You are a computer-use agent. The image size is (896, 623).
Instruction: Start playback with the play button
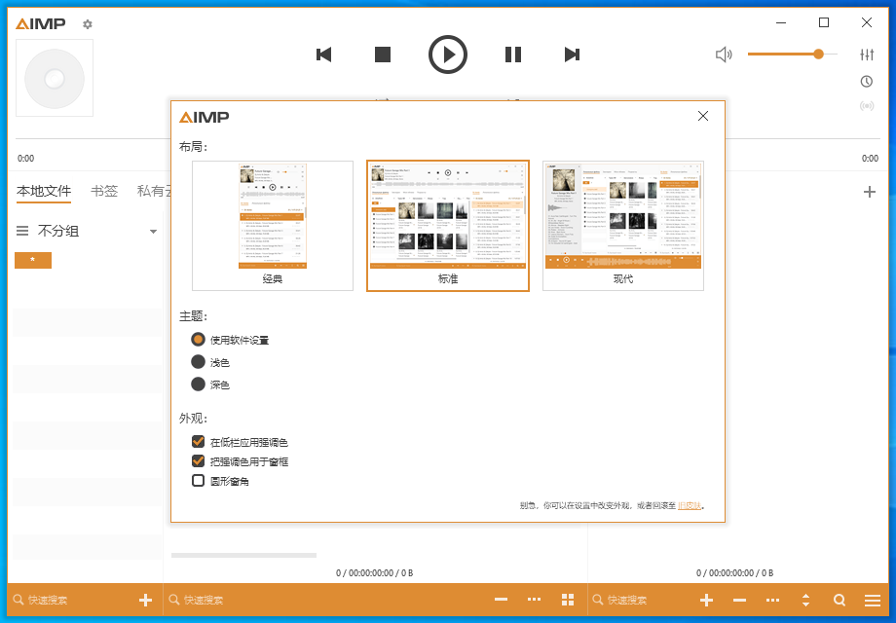[x=447, y=55]
